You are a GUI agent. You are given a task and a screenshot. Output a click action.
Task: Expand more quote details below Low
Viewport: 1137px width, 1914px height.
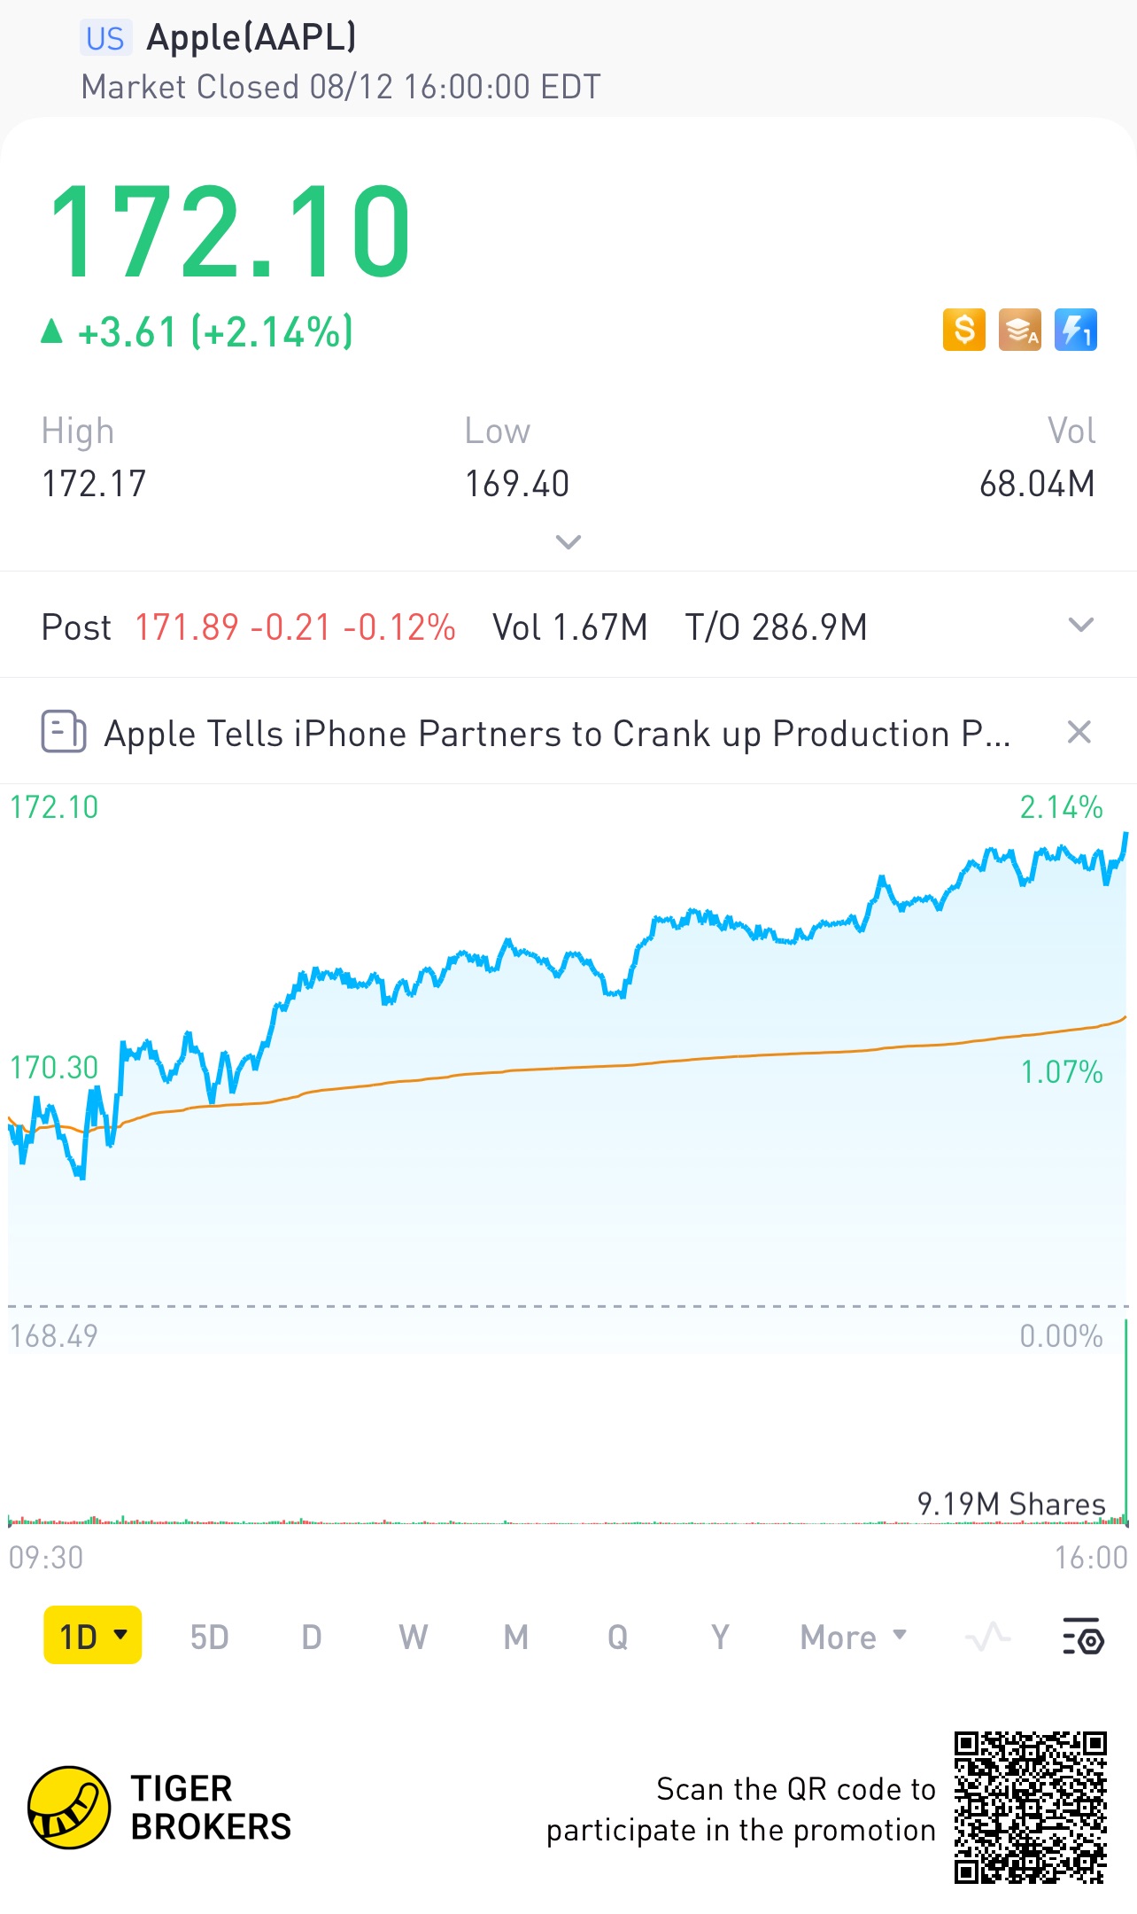(x=568, y=541)
